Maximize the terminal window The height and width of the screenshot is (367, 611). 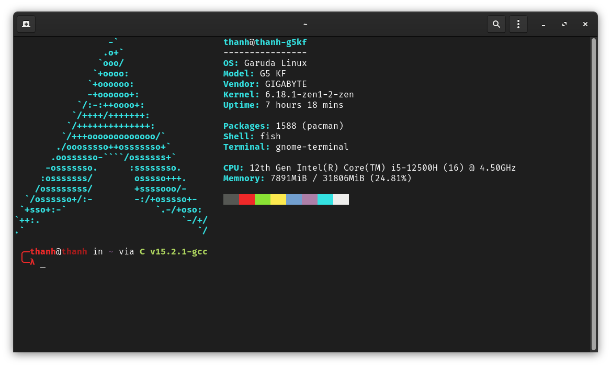pos(564,24)
